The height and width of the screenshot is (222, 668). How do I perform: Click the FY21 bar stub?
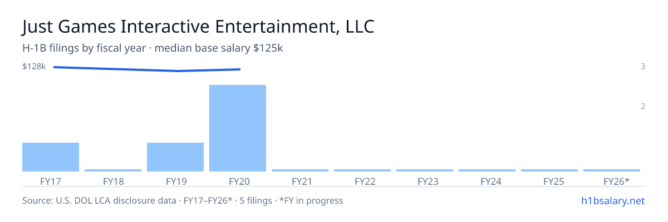pos(300,170)
